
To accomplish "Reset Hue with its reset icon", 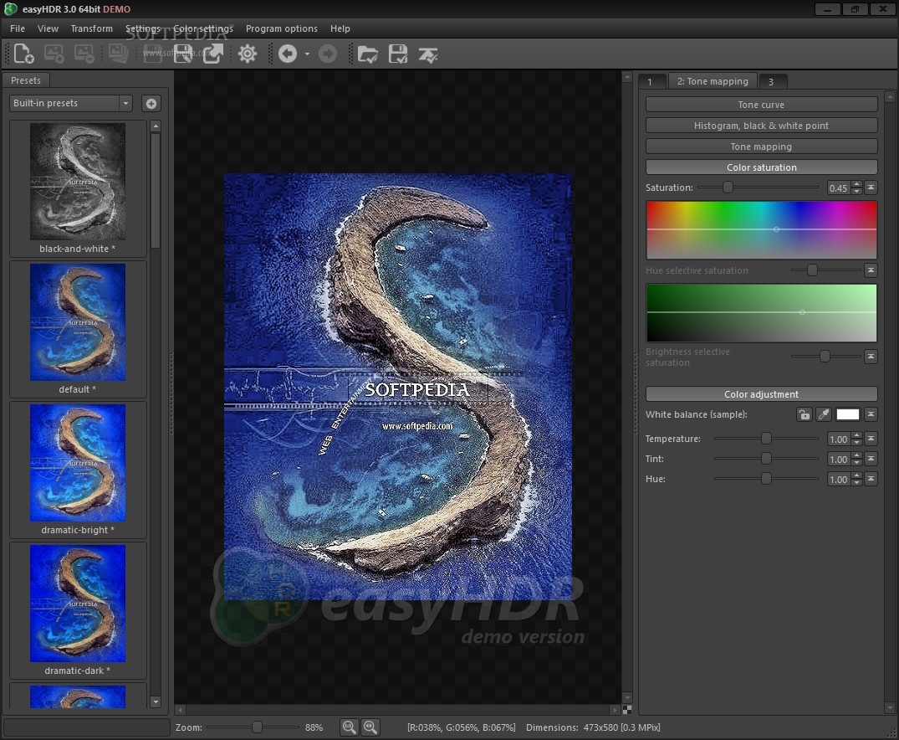I will pyautogui.click(x=871, y=479).
